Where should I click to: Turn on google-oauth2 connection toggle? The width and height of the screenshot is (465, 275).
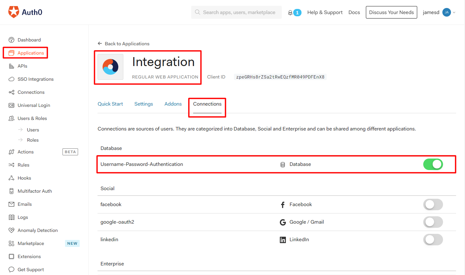433,222
